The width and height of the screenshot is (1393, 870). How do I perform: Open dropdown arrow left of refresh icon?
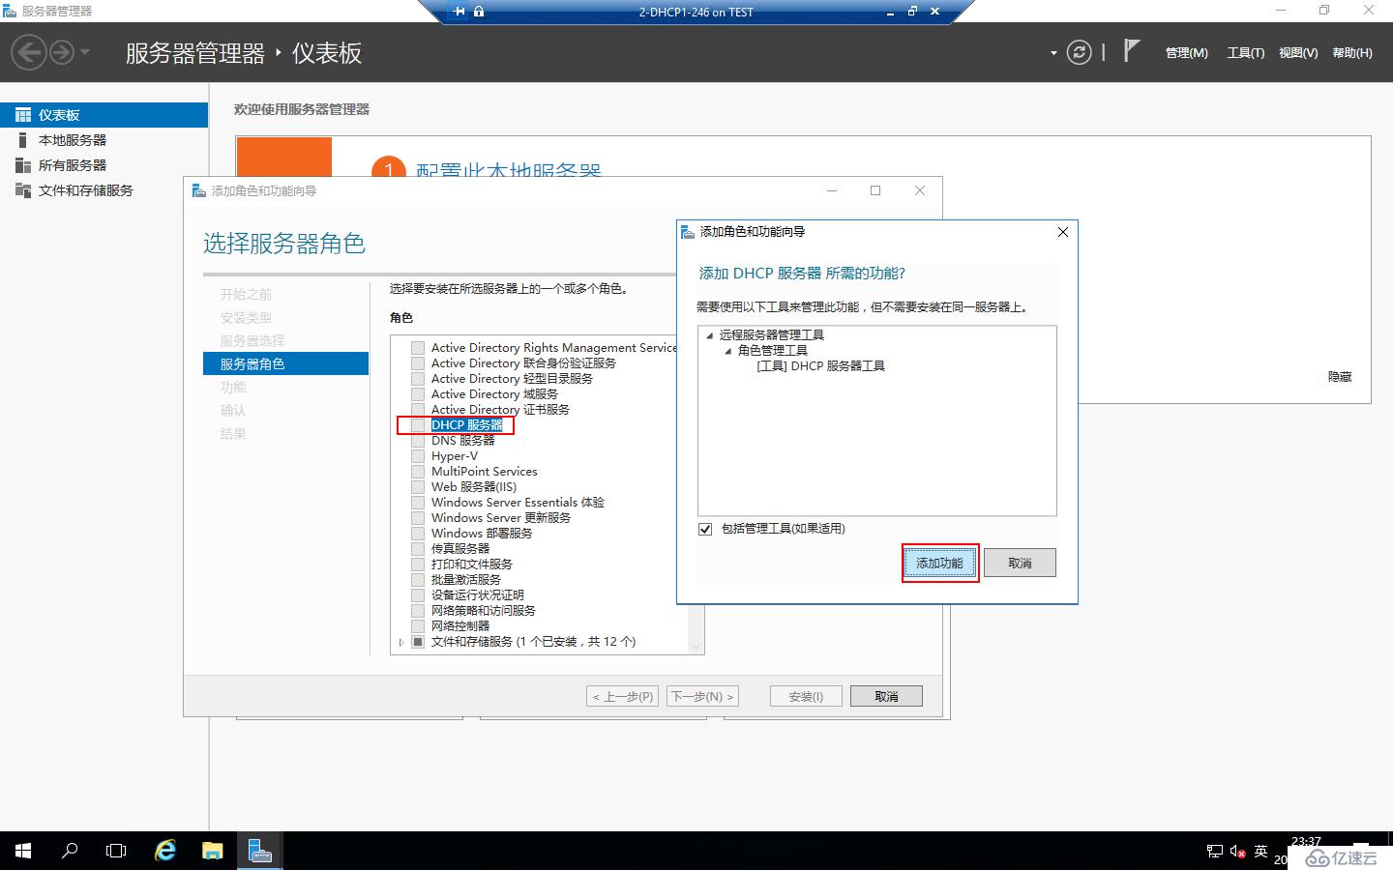coord(1053,53)
